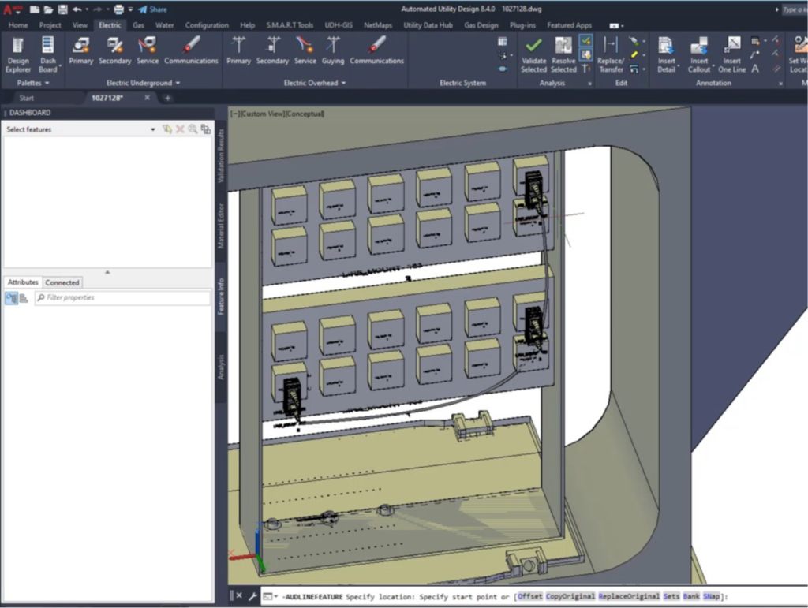Switch to the Gas ribbon tab
Screen dimensions: 808x608
click(x=138, y=25)
